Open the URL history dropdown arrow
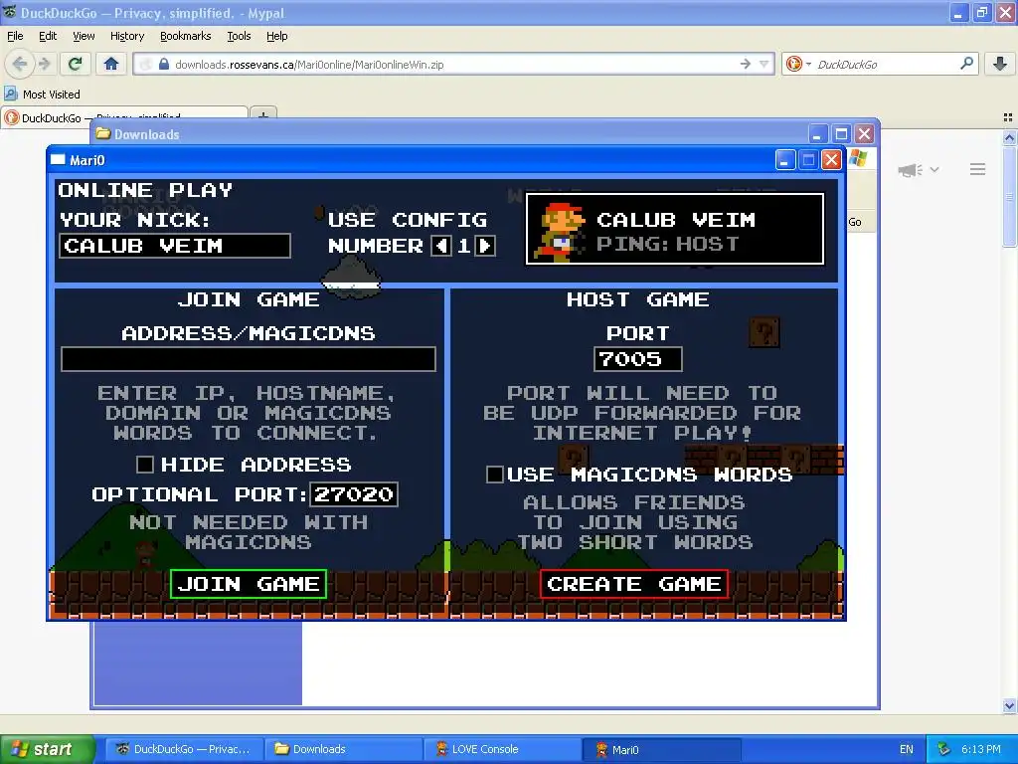Image resolution: width=1018 pixels, height=764 pixels. click(x=764, y=64)
